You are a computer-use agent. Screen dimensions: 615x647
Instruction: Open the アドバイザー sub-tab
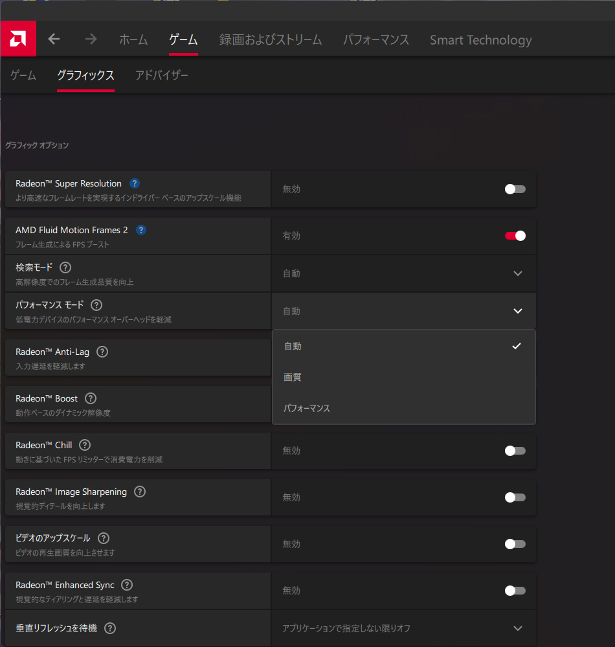[162, 75]
